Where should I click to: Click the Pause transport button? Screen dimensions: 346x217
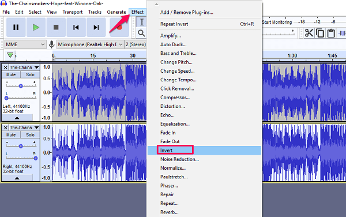pyautogui.click(x=16, y=27)
